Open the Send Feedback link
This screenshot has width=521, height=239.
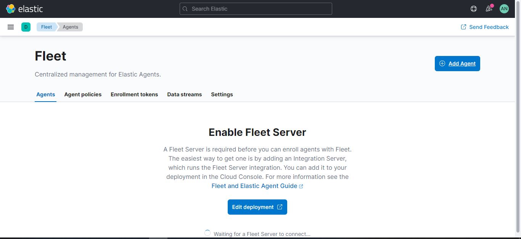pyautogui.click(x=485, y=27)
